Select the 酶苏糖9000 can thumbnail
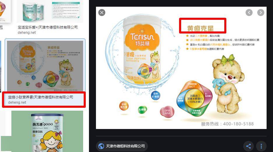Image resolution: width=273 pixels, height=152 pixels. click(47, 131)
